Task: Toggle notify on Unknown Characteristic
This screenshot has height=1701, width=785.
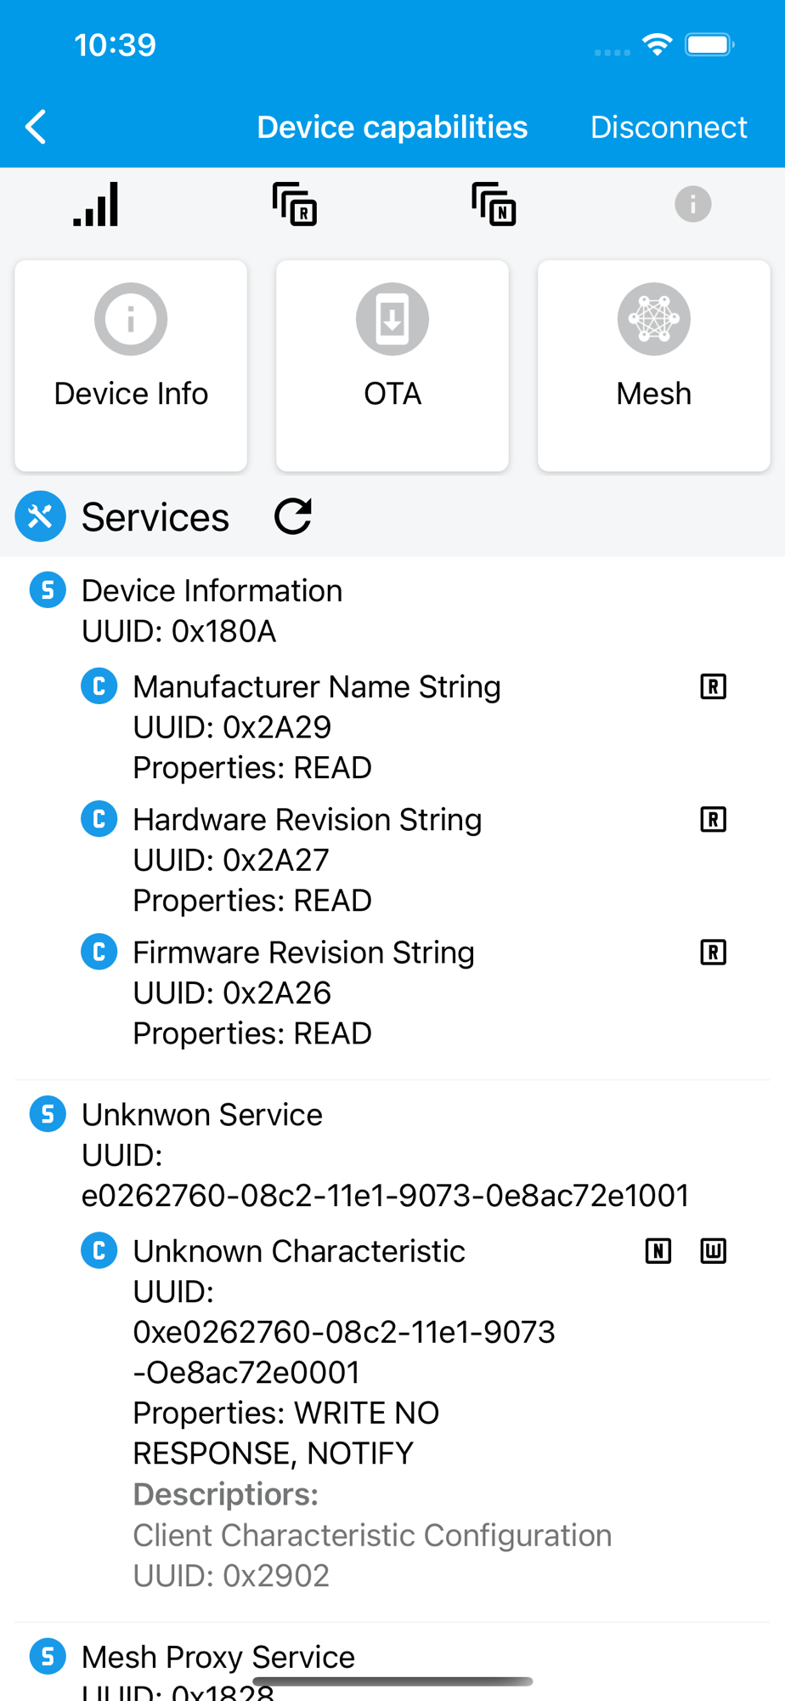Action: [658, 1251]
